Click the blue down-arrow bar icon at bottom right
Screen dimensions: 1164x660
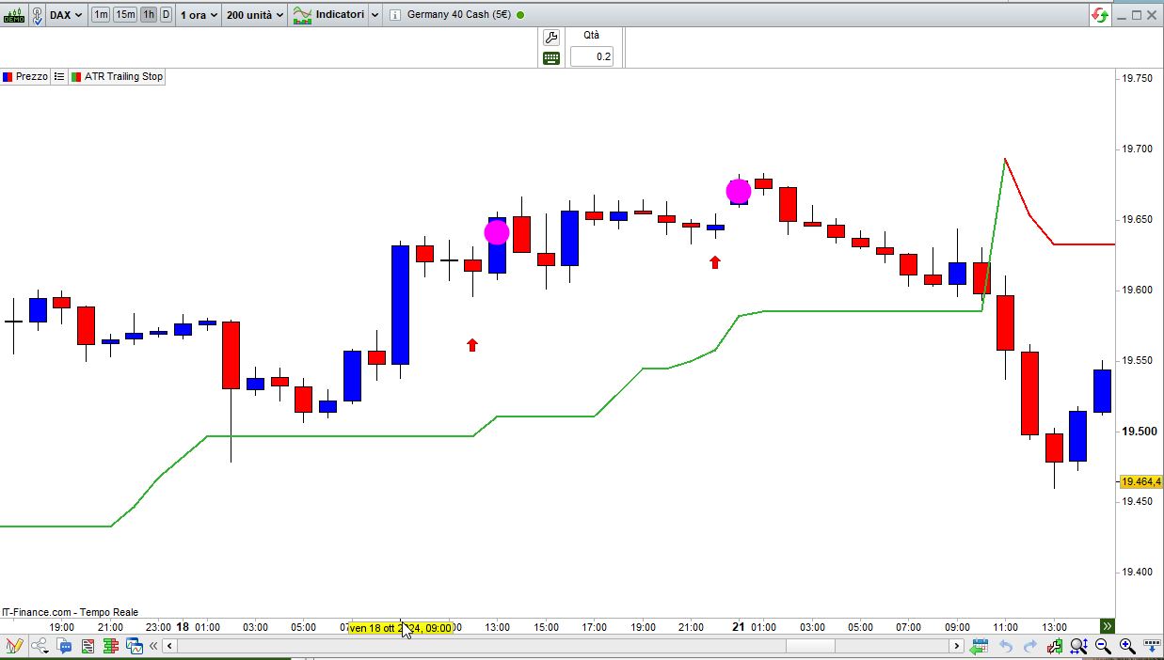pyautogui.click(x=1152, y=646)
